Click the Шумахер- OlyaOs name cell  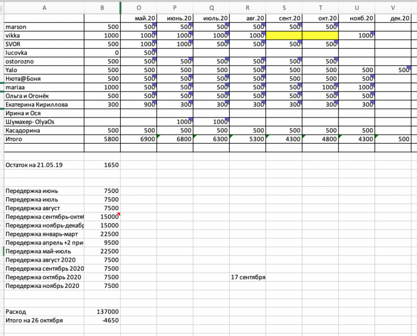click(x=44, y=122)
